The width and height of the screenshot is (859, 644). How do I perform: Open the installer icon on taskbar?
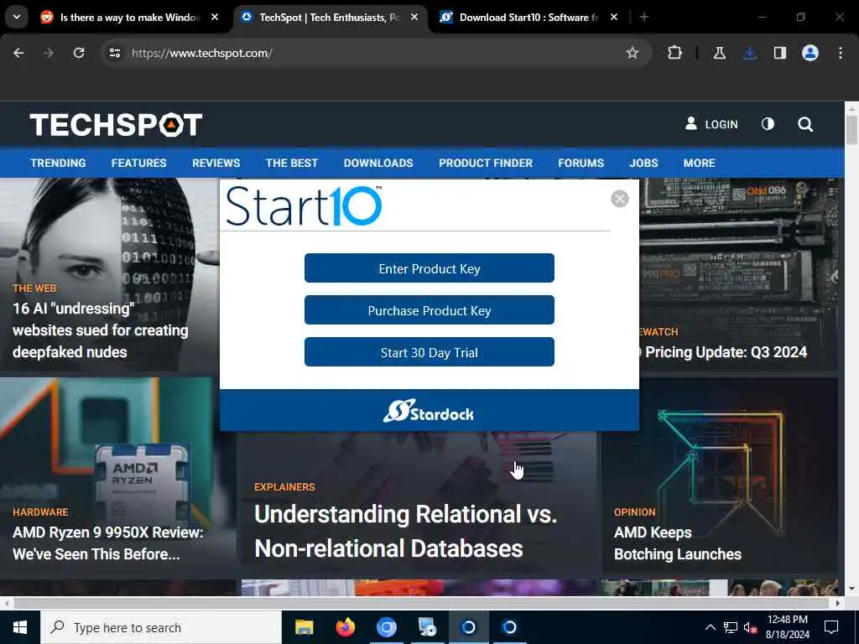point(427,627)
